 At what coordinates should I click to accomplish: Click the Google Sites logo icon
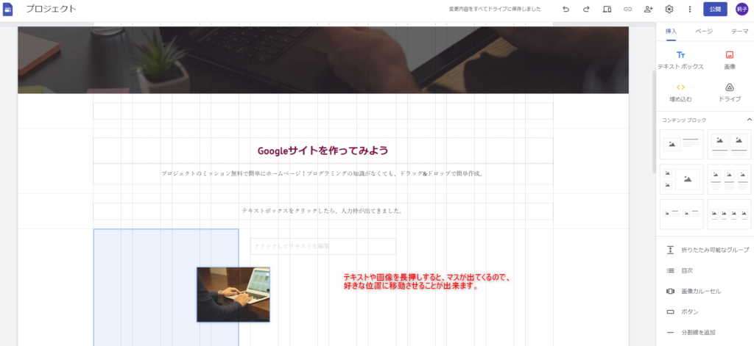pos(8,9)
